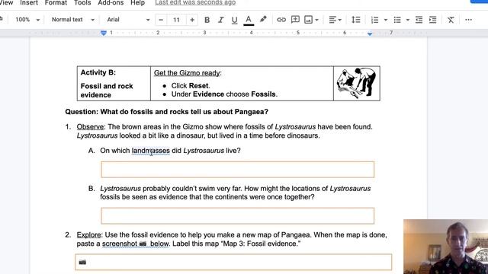Increase font size with plus button

[192, 20]
